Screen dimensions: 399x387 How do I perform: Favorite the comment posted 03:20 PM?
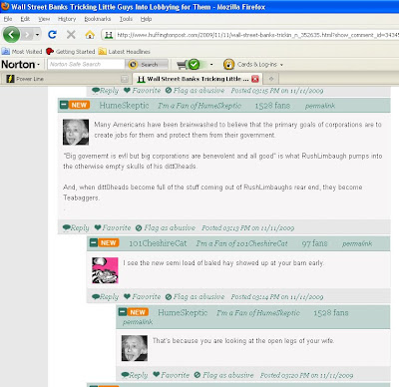tap(172, 375)
